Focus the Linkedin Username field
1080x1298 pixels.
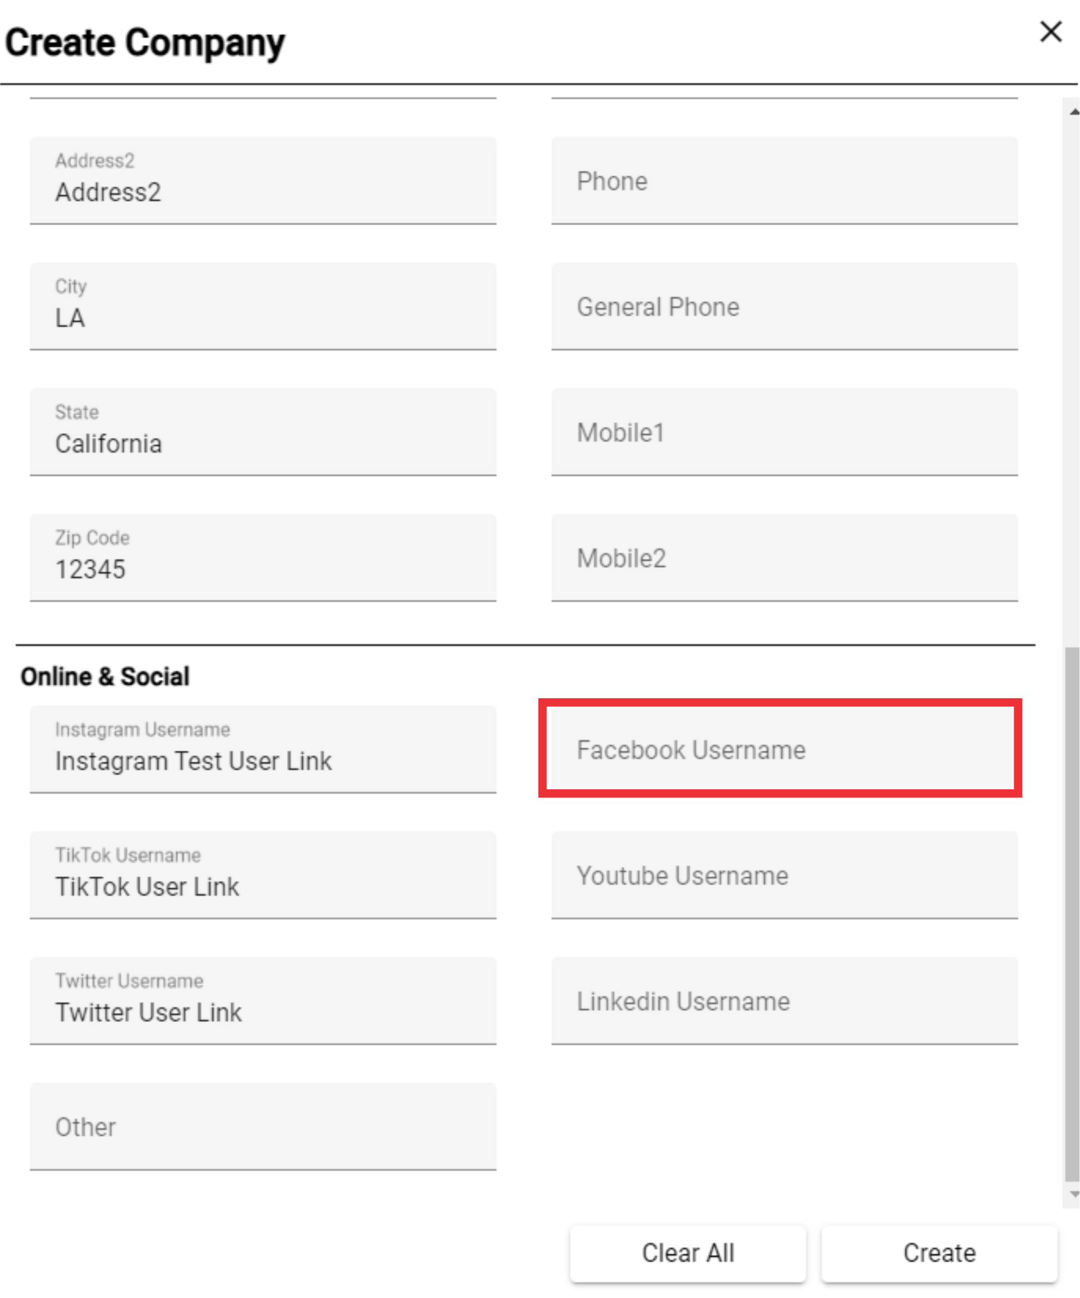(784, 1001)
